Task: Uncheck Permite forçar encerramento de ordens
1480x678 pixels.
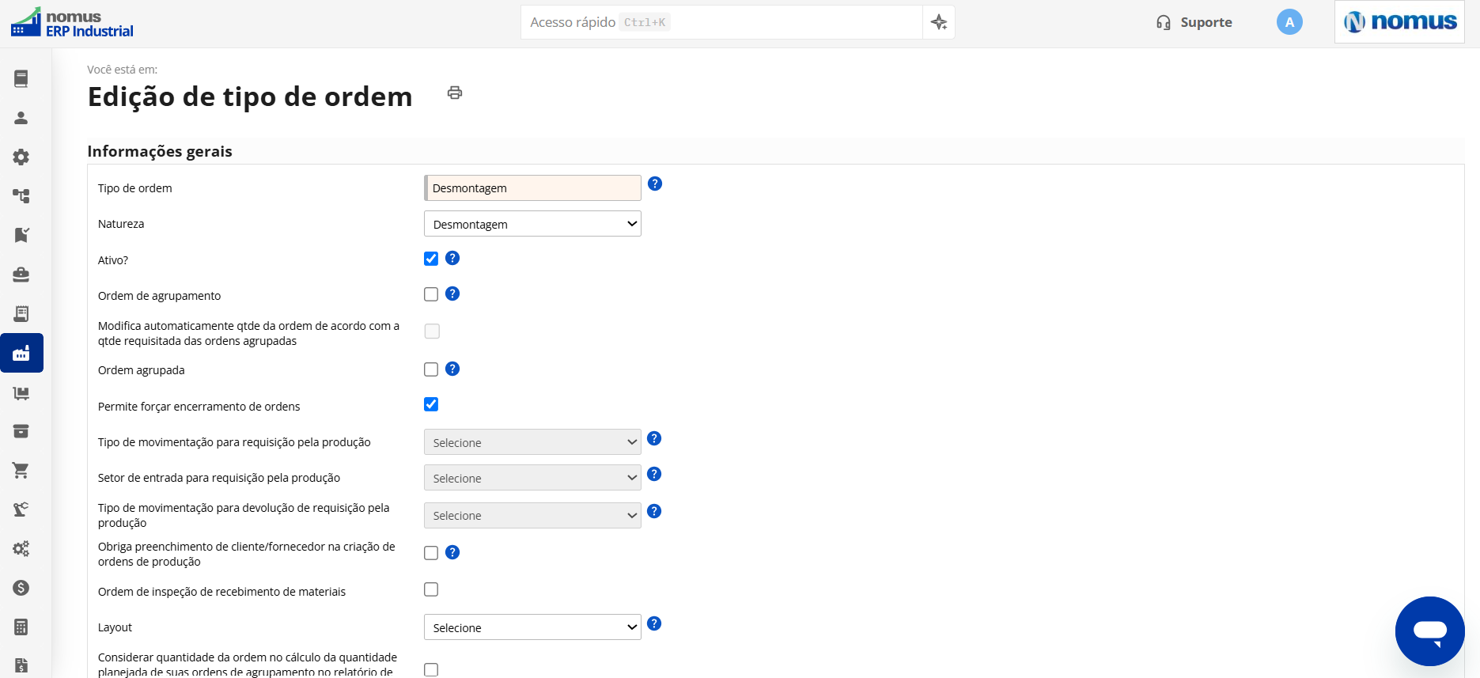Action: click(431, 404)
